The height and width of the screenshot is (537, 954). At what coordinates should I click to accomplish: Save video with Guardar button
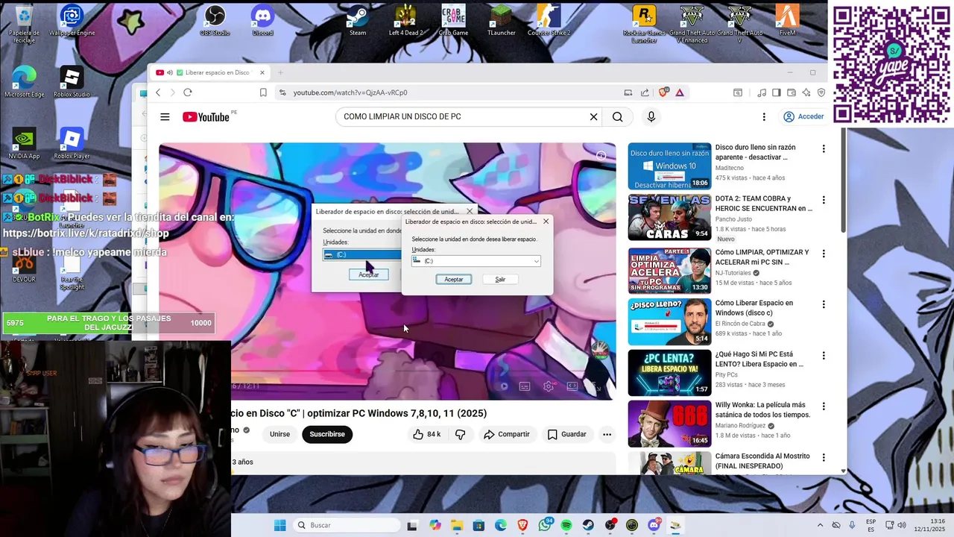pos(566,434)
